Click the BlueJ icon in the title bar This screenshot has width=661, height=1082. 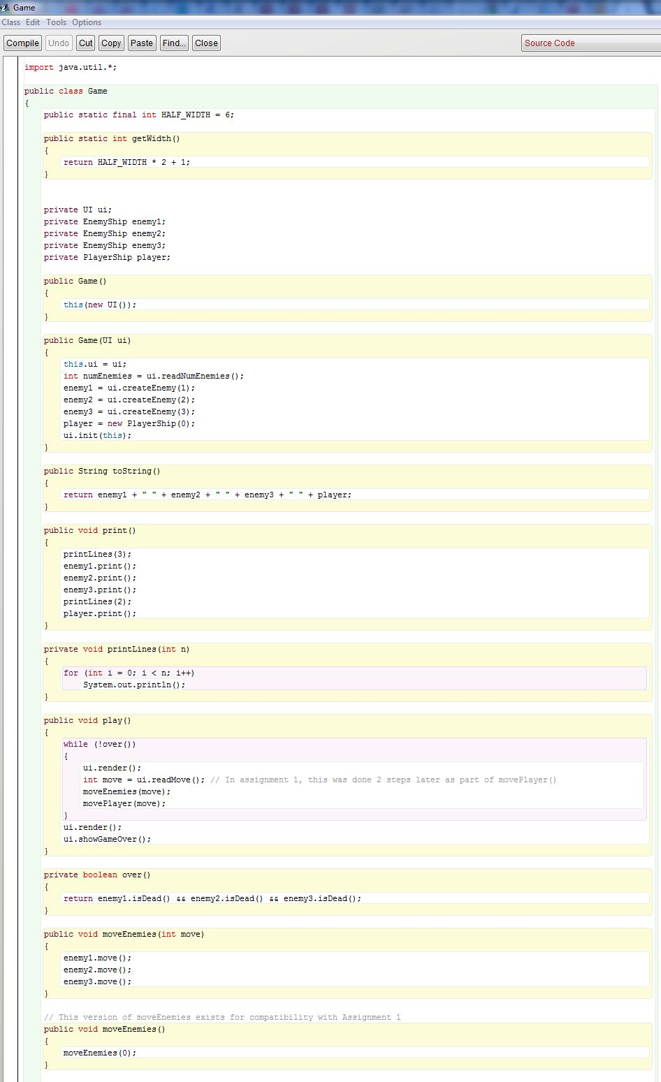(6, 7)
